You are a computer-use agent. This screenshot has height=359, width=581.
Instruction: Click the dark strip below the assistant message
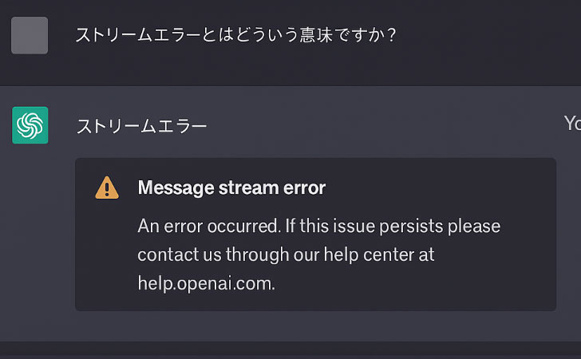tap(290, 351)
